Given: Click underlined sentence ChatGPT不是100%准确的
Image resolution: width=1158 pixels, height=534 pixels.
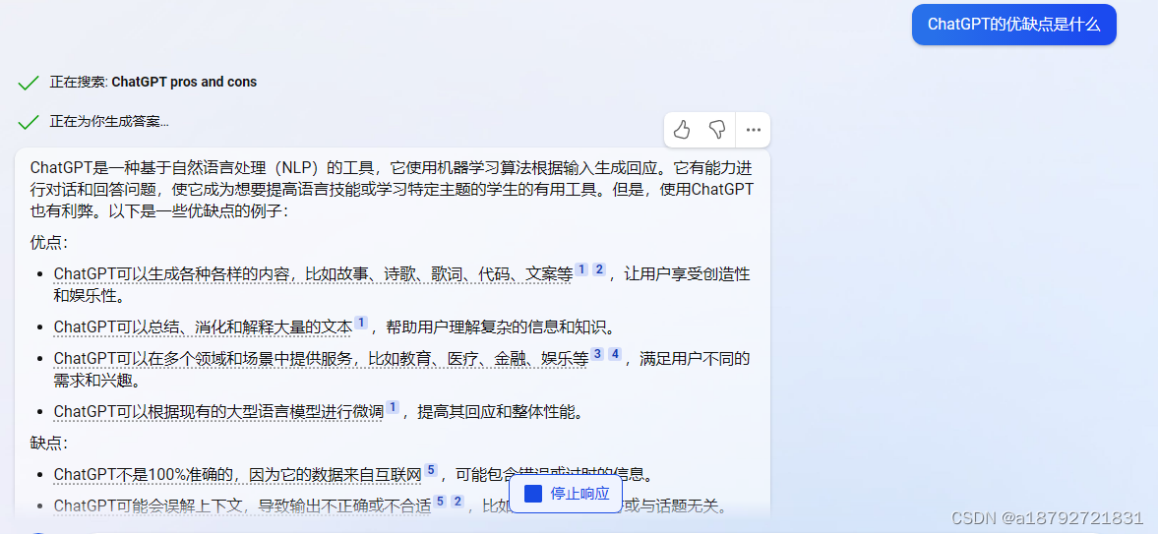Looking at the screenshot, I should pyautogui.click(x=237, y=474).
